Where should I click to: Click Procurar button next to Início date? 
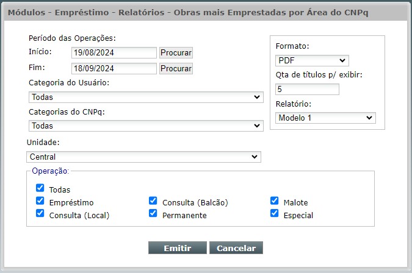click(176, 53)
